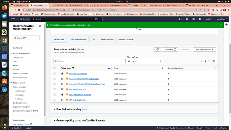Go to Policies in the sidebar

click(x=16, y=69)
